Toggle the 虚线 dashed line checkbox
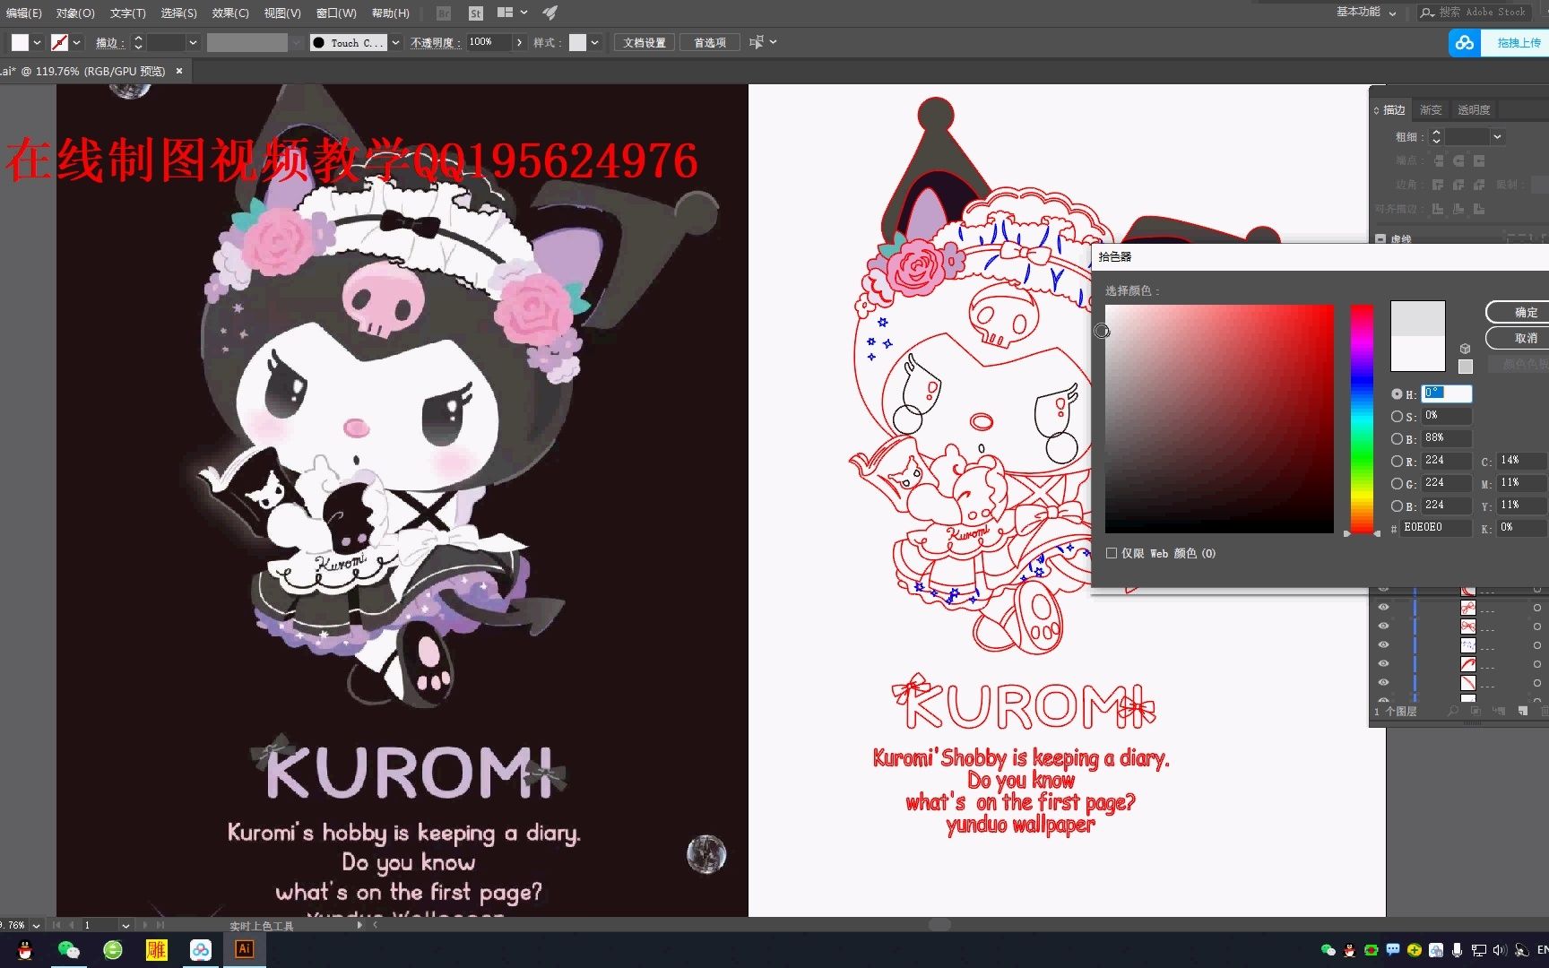1549x968 pixels. tap(1380, 239)
